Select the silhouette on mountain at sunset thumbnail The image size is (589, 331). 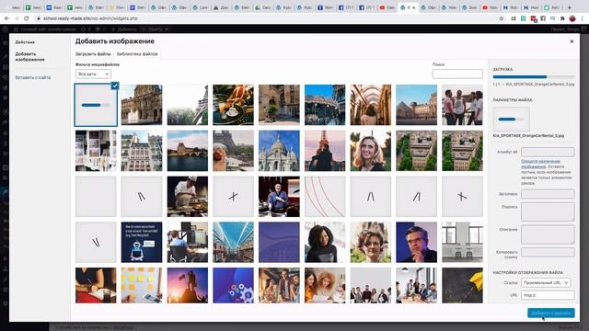click(x=188, y=285)
